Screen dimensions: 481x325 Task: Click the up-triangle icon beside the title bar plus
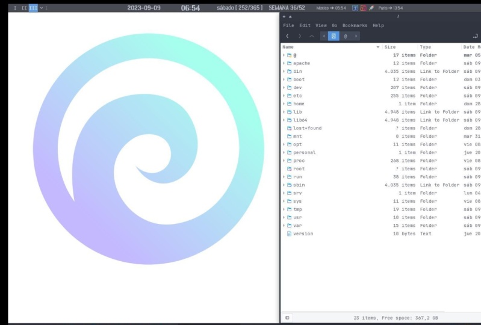click(x=290, y=17)
